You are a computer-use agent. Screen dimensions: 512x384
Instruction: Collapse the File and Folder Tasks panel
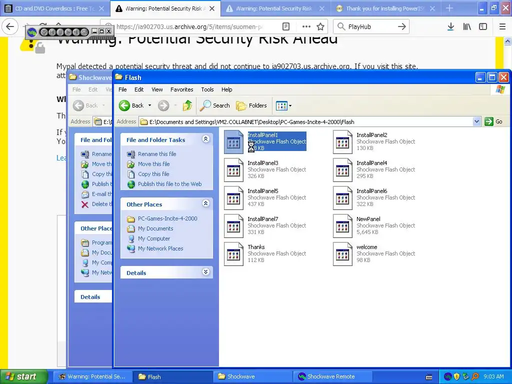[x=205, y=139]
